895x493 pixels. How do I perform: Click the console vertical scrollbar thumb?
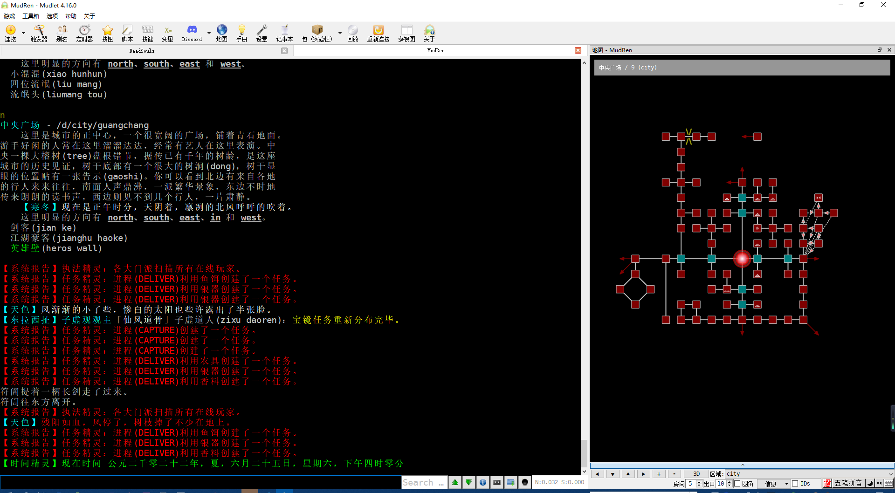tap(584, 453)
